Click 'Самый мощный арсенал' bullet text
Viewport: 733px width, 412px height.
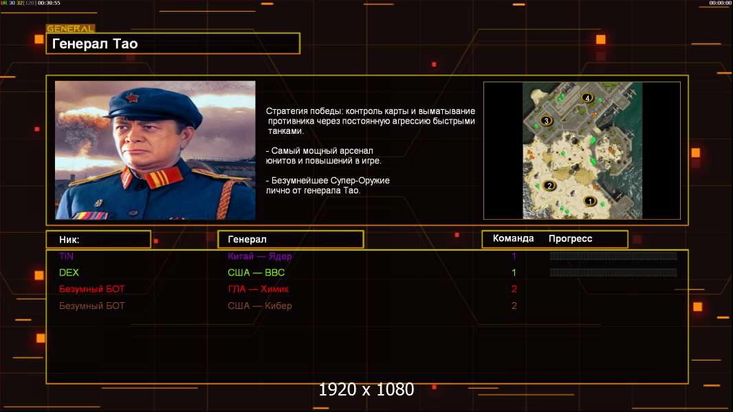point(323,156)
